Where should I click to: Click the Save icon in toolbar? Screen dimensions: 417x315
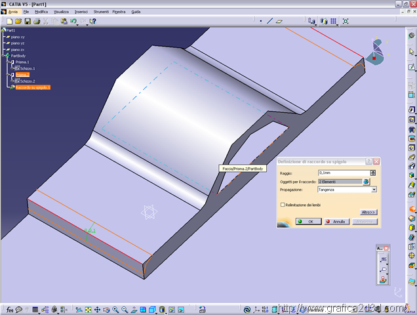[28, 21]
